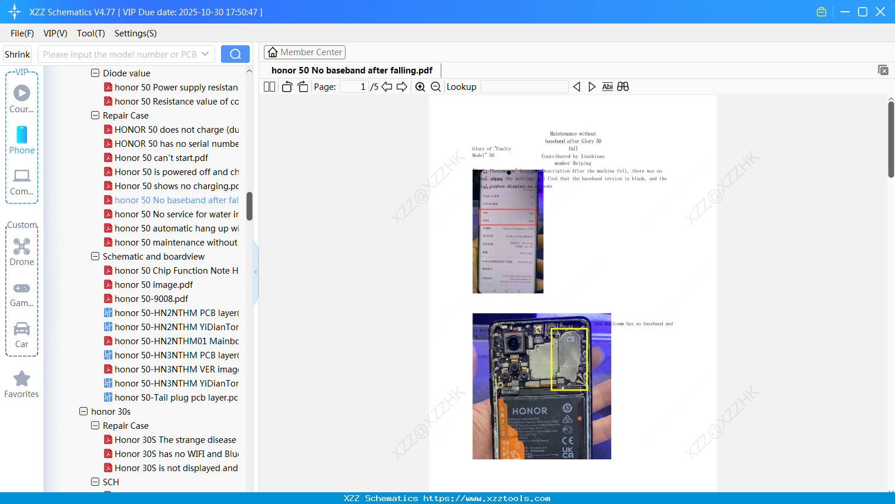Open 'HONOR 50 does not charge' case
895x504 pixels.
click(171, 130)
